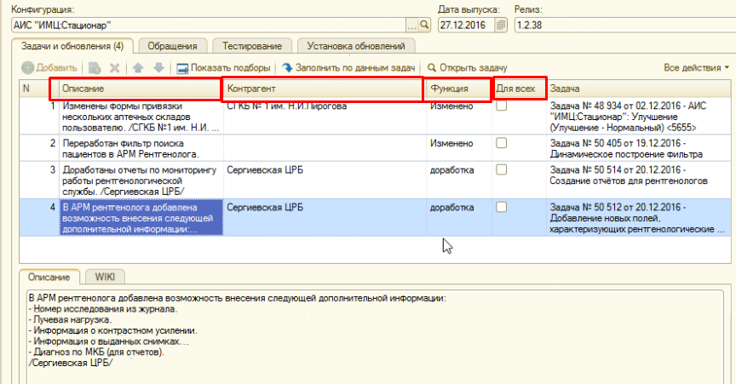Click Открыть задачу toolbar button
The image size is (736, 384).
tap(468, 68)
